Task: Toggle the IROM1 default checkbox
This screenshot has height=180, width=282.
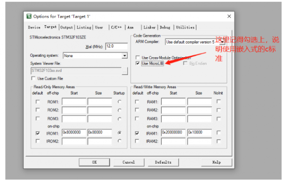Action: coord(38,133)
